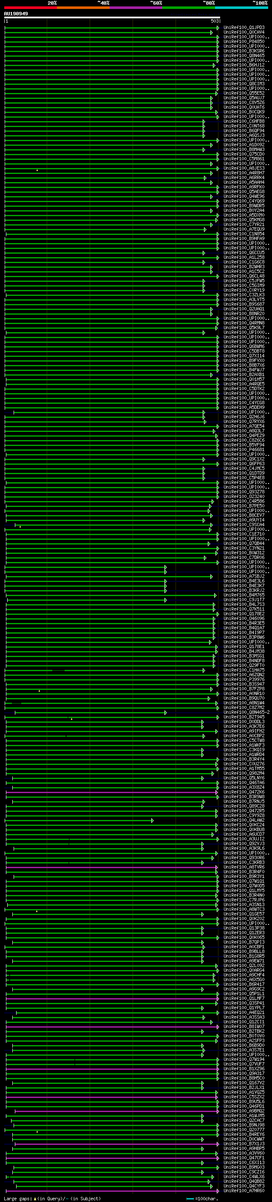Open hit UniRef100_B3KSR6

(x=244, y=51)
